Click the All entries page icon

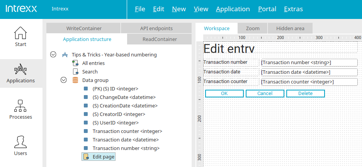point(75,63)
